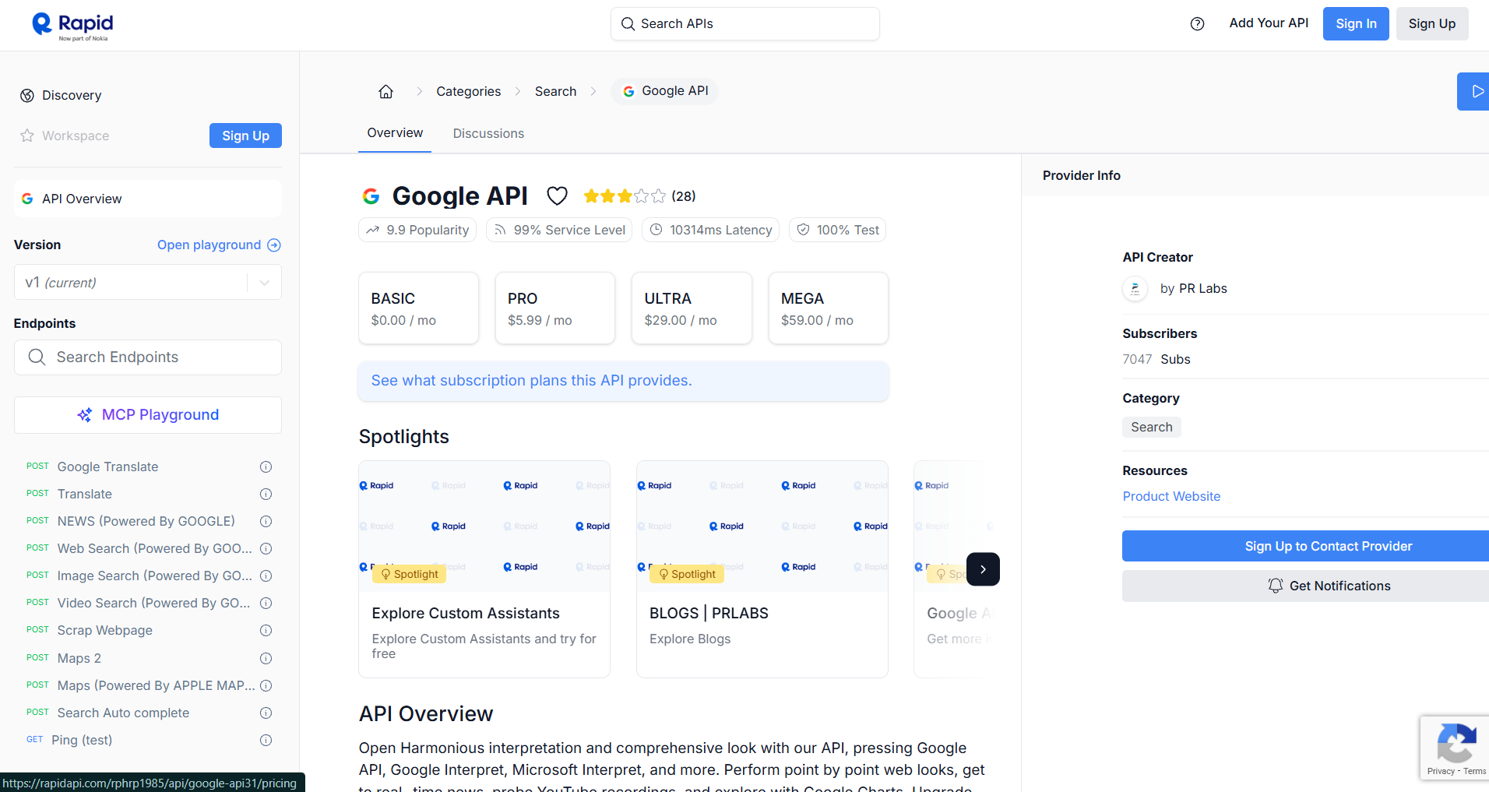Click the magnifier icon in Search Endpoints
The height and width of the screenshot is (792, 1489).
[37, 357]
